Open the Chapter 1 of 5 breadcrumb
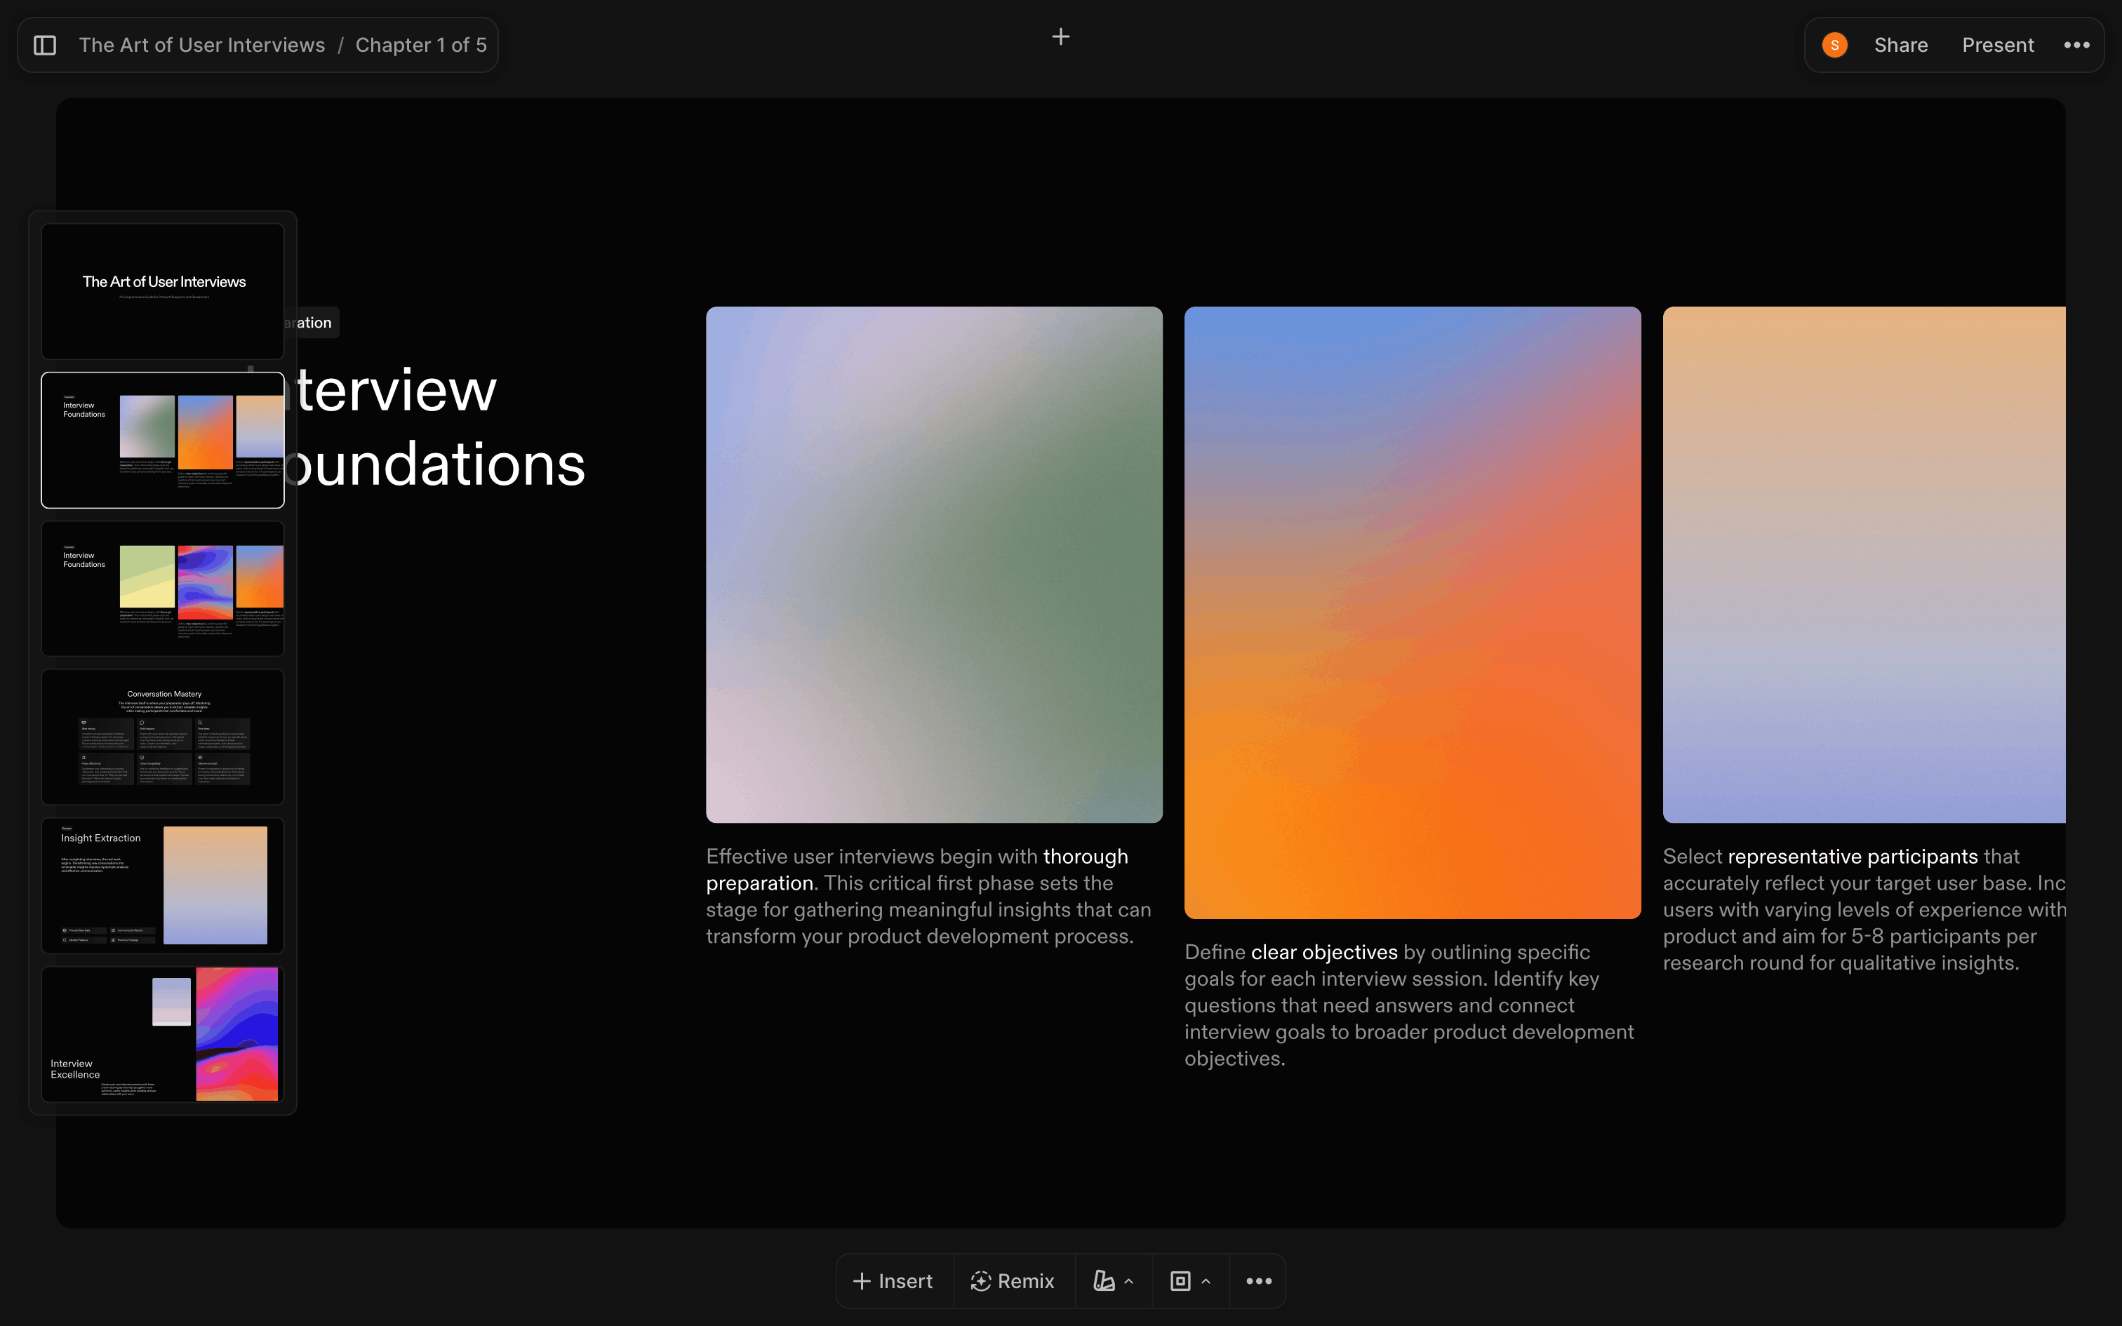Screen dimensions: 2122x1326 421,45
